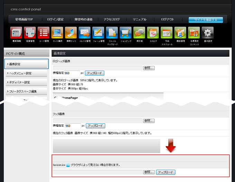Viewport: 235px width, 182px height.
Task: Open the メルマガ管理 envelope icon
Action: (x=85, y=33)
